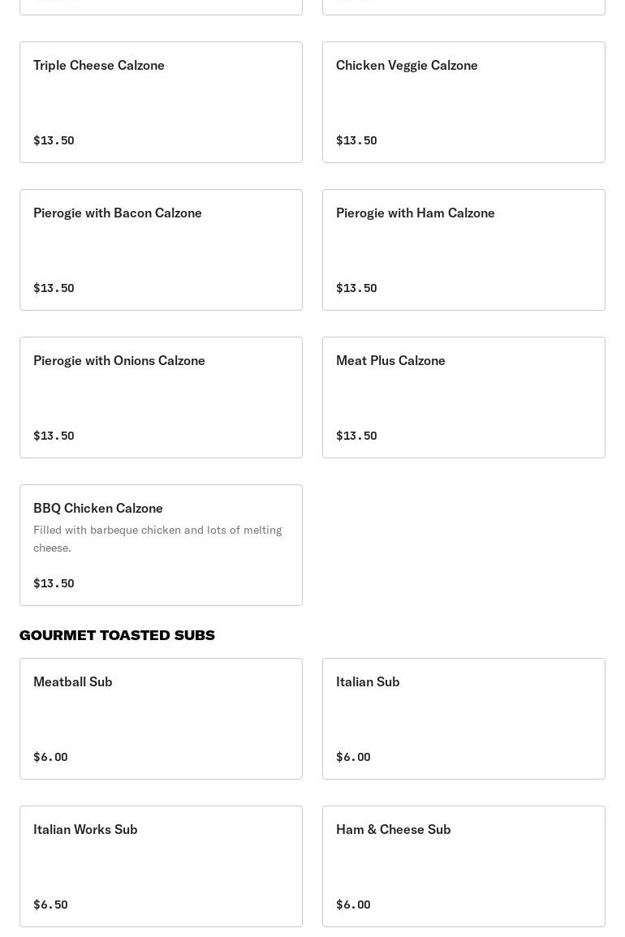The image size is (625, 937).
Task: Open the Triple Cheese Calzone item
Action: [161, 102]
